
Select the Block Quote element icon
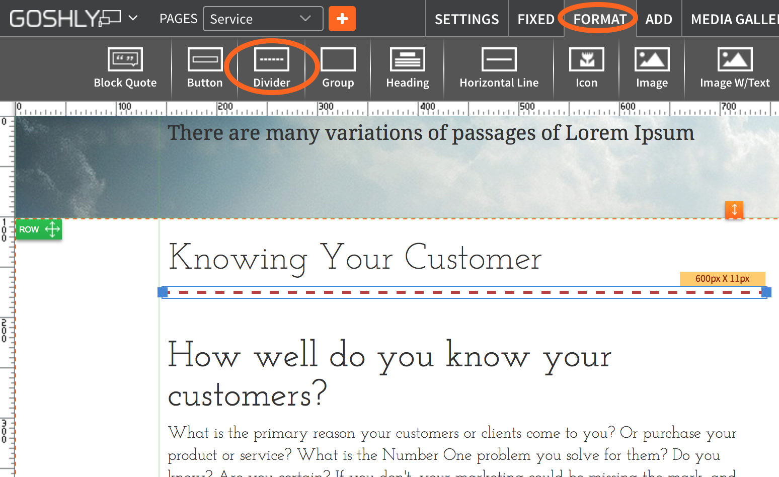point(125,68)
